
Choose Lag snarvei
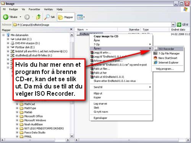pyautogui.click(x=100, y=104)
